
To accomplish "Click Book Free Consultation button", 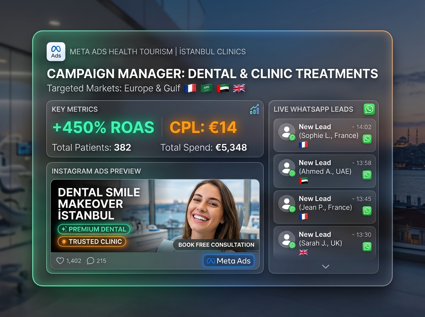I will (x=216, y=244).
